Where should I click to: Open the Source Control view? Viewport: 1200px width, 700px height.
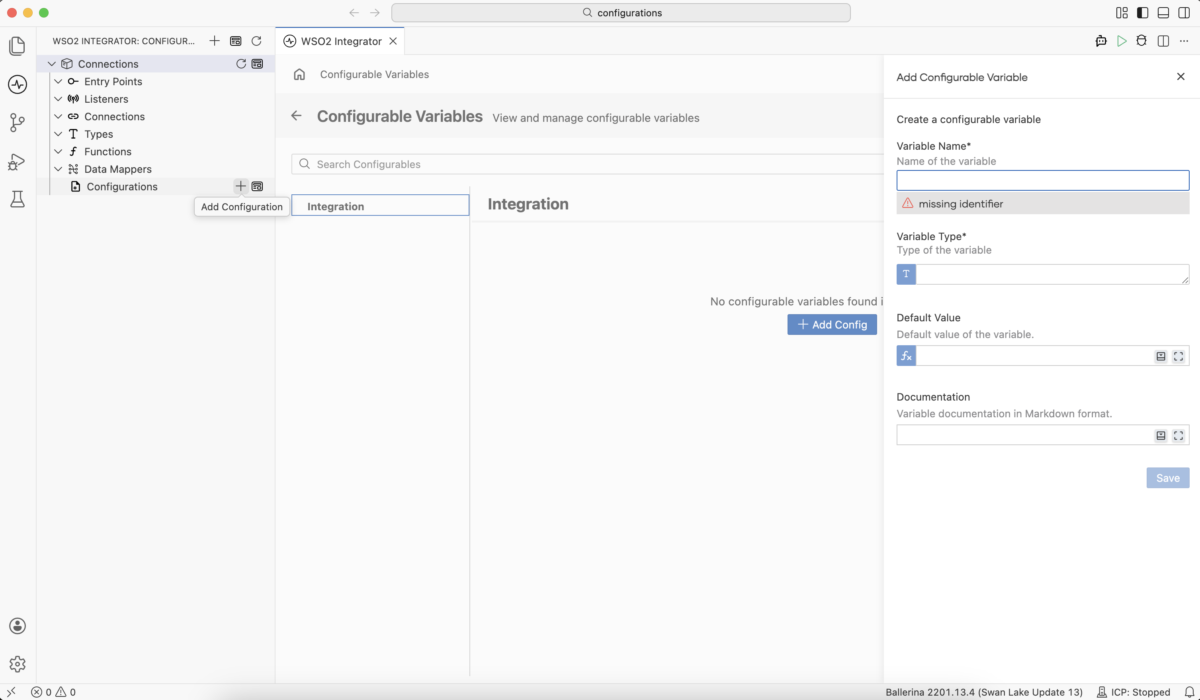pyautogui.click(x=18, y=122)
